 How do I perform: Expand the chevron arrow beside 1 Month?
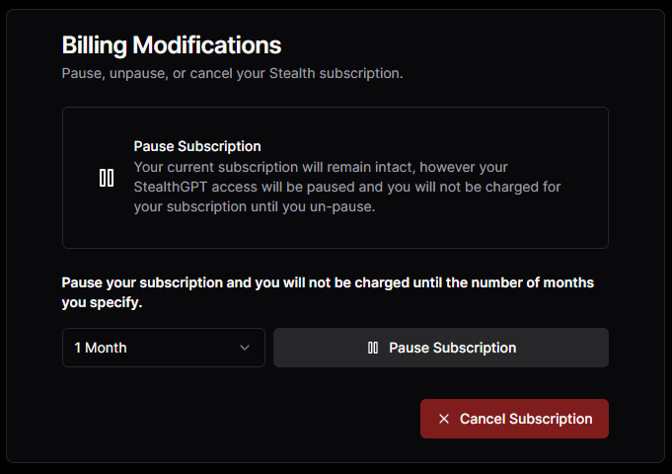[245, 348]
